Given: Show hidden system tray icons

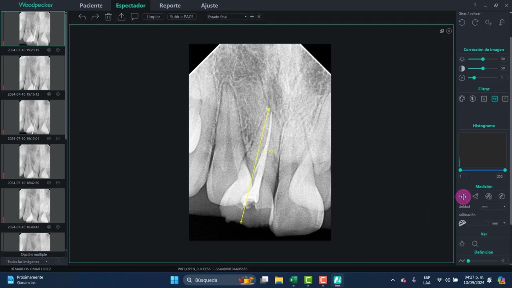Looking at the screenshot, I should pyautogui.click(x=392, y=280).
